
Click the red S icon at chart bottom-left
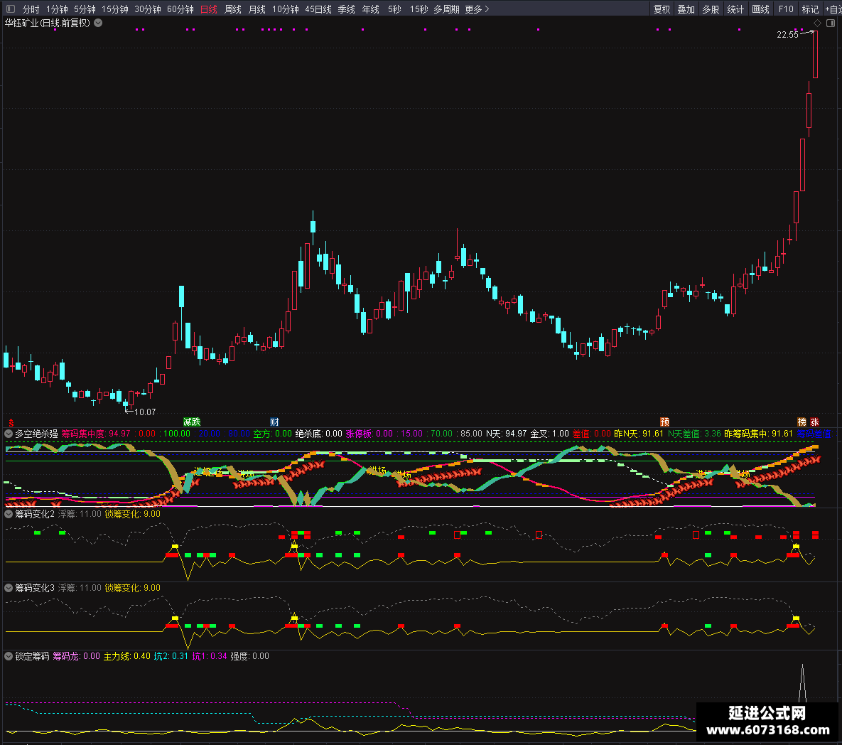tap(11, 423)
